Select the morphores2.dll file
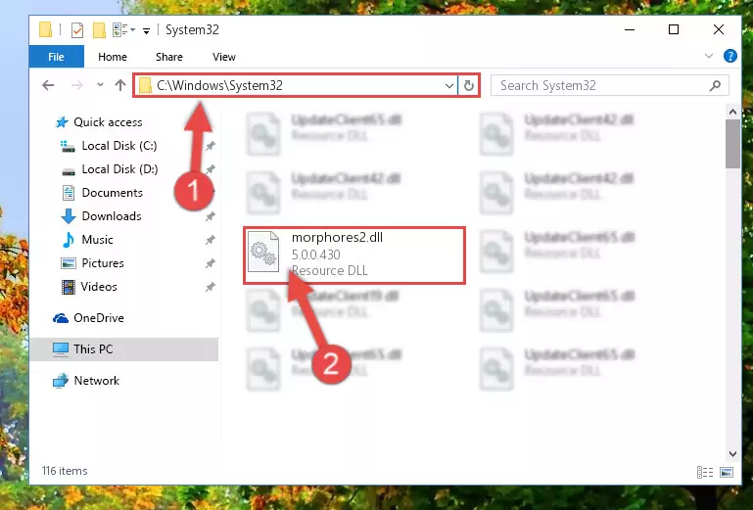Viewport: 753px width, 510px height. (354, 255)
